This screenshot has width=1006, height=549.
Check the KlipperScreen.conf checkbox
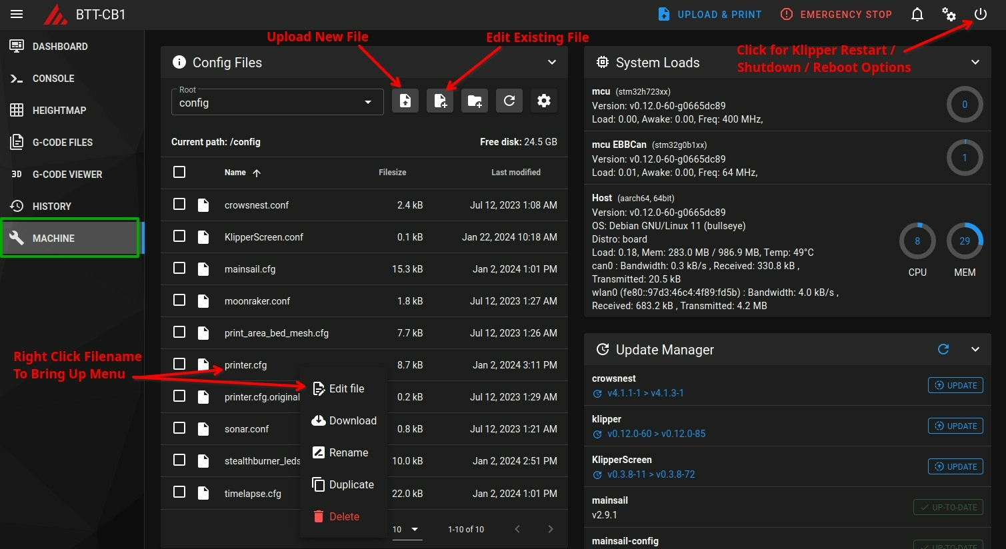pos(179,236)
